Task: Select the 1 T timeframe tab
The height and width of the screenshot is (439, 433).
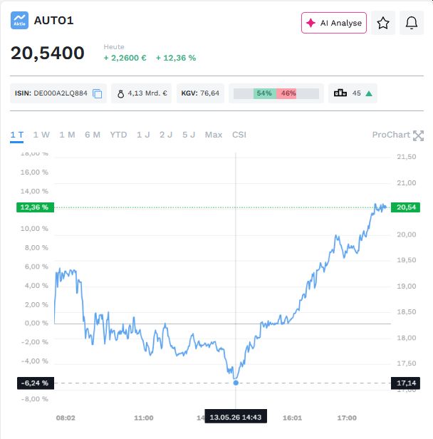Action: (17, 135)
